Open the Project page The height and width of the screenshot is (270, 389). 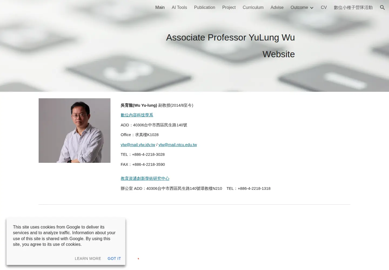coord(229,8)
